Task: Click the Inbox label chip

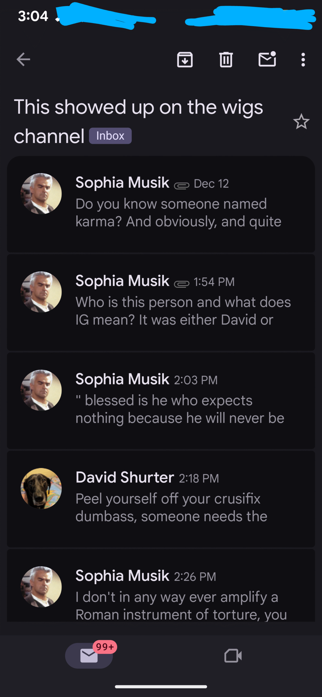Action: pos(110,136)
